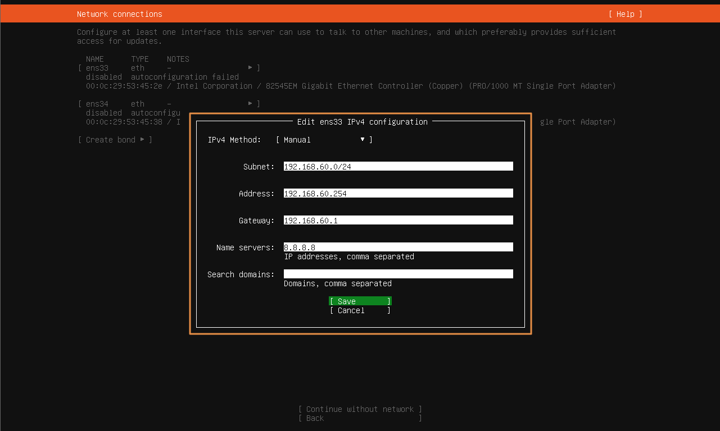The height and width of the screenshot is (431, 720).
Task: Click the TYPE column header
Action: pos(140,59)
